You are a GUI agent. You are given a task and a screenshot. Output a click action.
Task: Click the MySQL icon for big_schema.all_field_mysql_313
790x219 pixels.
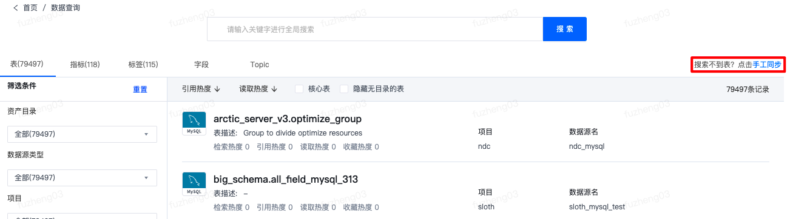pos(194,184)
